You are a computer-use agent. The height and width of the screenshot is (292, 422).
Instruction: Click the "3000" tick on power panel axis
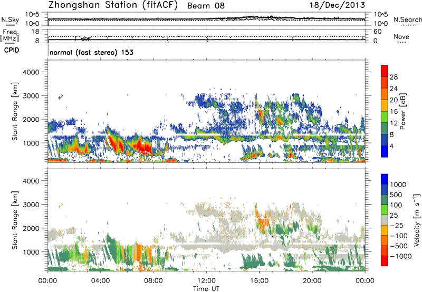(31, 96)
